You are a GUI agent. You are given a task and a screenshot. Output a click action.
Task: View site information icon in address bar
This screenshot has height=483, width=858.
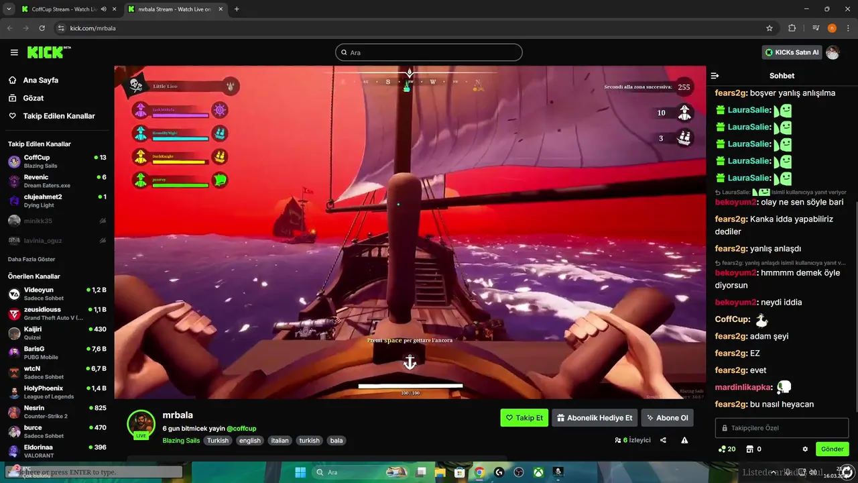[x=61, y=28]
